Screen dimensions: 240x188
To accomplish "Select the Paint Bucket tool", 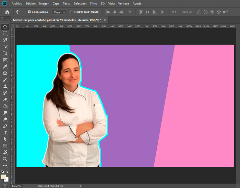I will pos(5,106).
